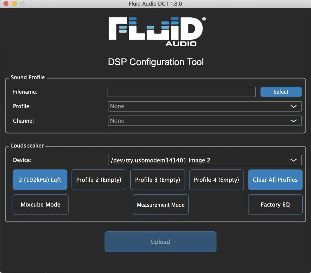Select Profile 2 (Empty) slot

tap(99, 180)
